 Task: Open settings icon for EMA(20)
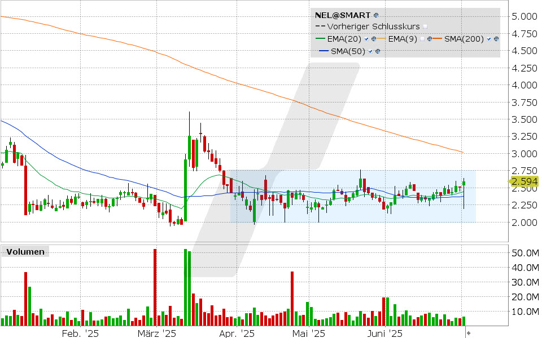point(373,39)
